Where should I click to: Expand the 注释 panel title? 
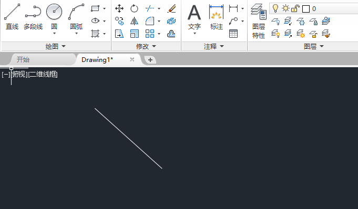point(214,46)
